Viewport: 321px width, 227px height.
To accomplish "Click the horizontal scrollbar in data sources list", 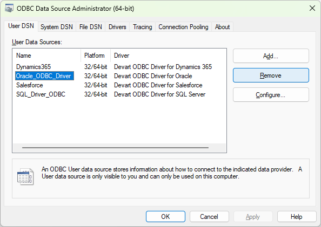I will (x=115, y=148).
